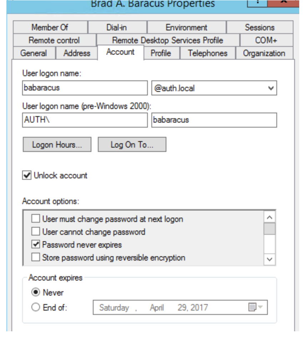Viewport: 306px width, 337px height.
Task: Tick User cannot change password option
Action: coord(36,232)
